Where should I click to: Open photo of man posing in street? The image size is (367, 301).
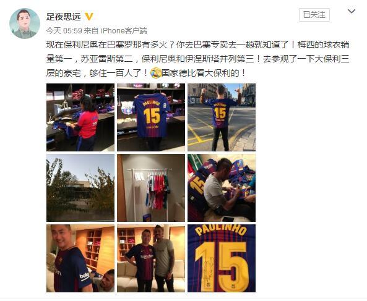coord(222,117)
